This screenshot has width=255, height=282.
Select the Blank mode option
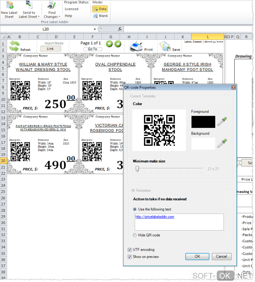pos(101,16)
